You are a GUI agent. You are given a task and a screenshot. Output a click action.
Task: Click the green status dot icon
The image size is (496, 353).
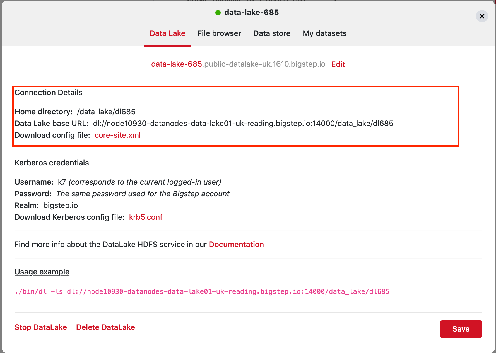(x=218, y=13)
